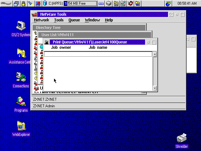Click the information bubble icon near the clock
Viewport: 201px width, 151px height.
pos(168,3)
